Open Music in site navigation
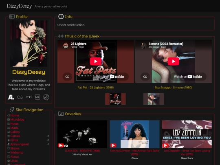220x165 pixels. coord(14,128)
